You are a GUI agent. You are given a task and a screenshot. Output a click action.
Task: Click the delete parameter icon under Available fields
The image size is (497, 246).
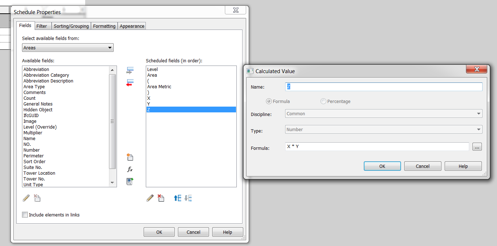pyautogui.click(x=37, y=198)
